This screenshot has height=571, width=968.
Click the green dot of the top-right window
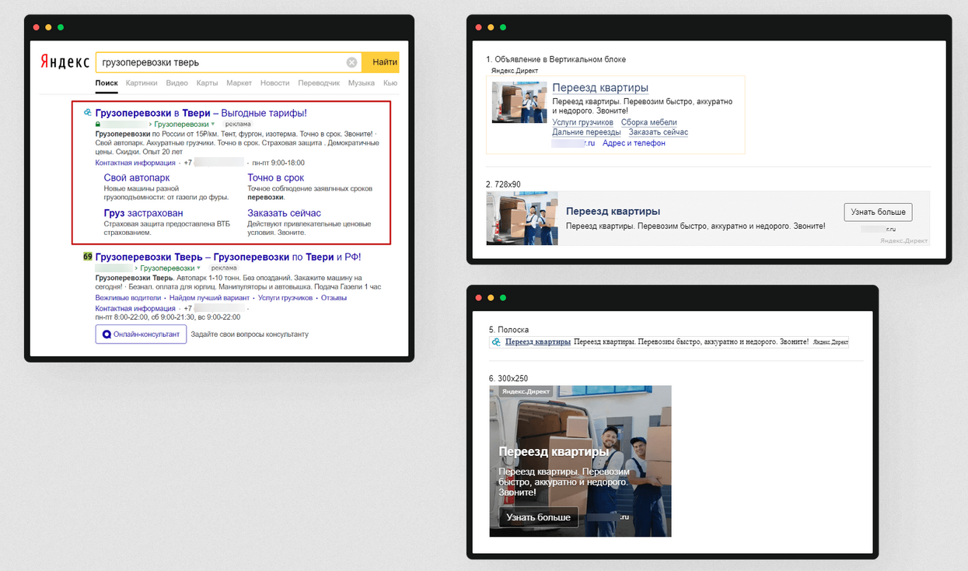coord(502,27)
